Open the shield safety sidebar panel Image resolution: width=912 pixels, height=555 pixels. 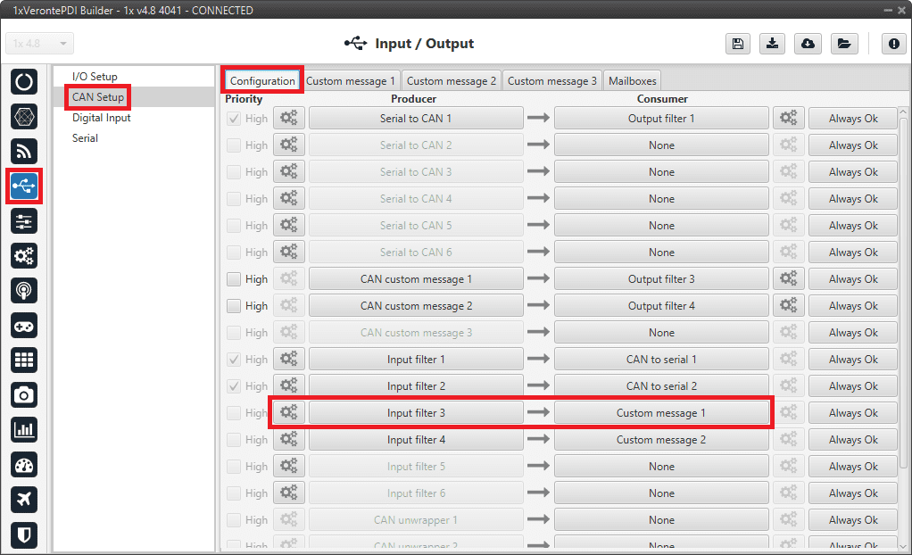pos(24,534)
